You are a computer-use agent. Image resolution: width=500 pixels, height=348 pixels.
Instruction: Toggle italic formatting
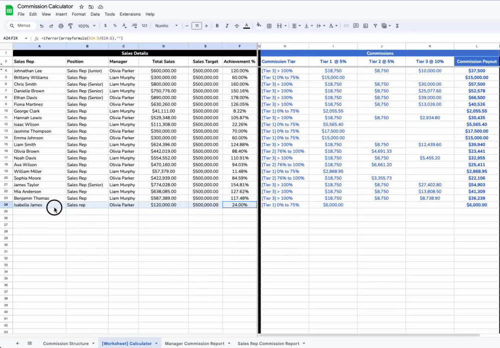pos(226,26)
